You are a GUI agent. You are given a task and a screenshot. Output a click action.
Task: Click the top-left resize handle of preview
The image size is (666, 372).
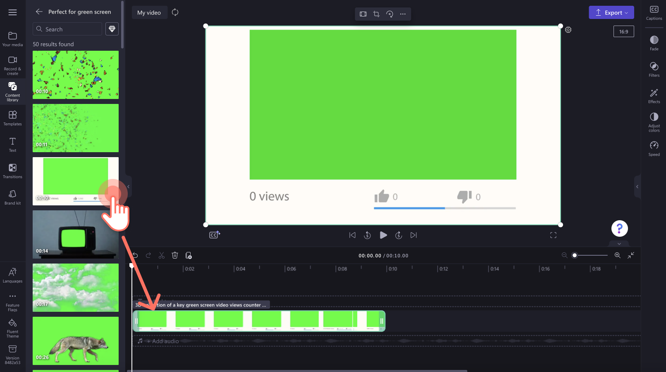point(206,26)
